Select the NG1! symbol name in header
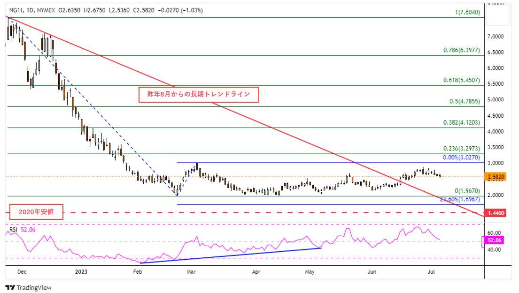 [16, 10]
